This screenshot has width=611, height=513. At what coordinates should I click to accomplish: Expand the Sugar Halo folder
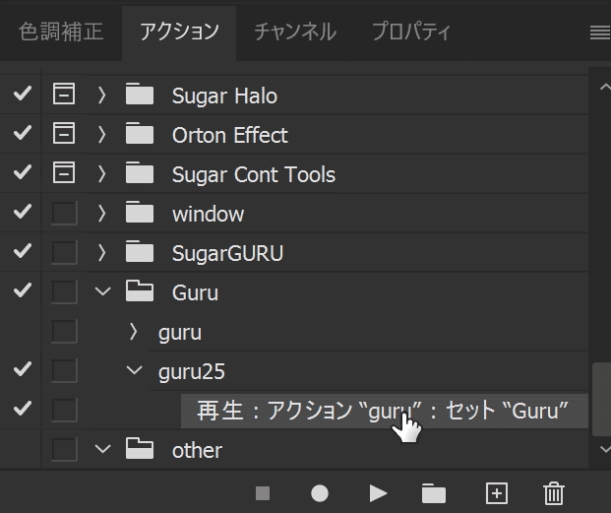click(102, 96)
